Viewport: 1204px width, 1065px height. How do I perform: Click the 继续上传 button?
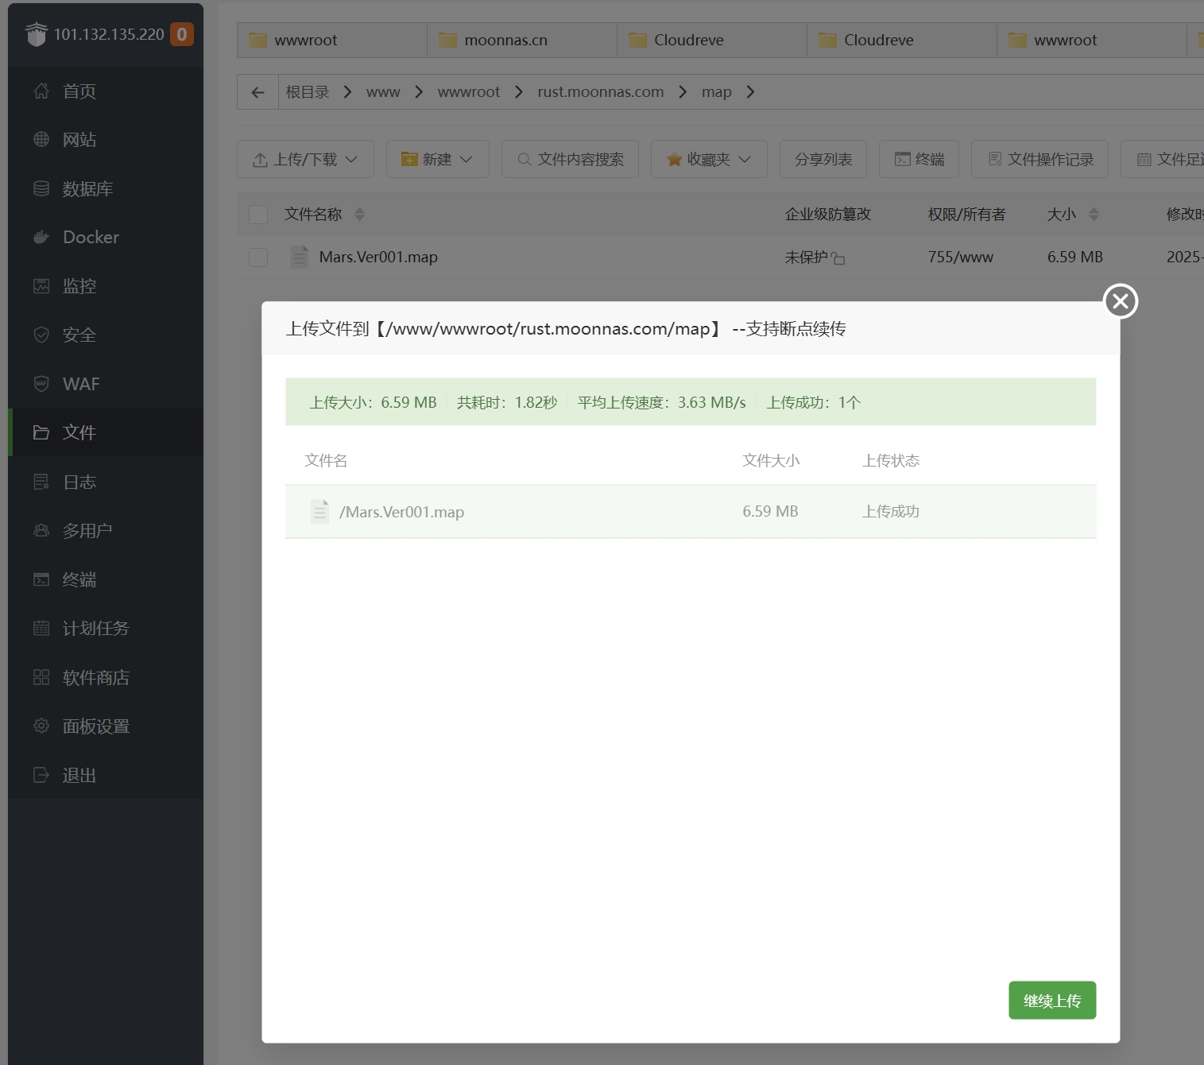click(1052, 1001)
